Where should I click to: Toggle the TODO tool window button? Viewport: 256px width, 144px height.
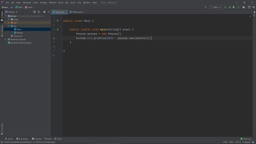click(58, 139)
